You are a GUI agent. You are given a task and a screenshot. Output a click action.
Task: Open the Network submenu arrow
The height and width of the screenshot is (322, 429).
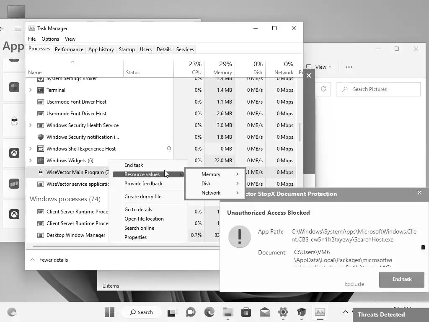point(238,193)
